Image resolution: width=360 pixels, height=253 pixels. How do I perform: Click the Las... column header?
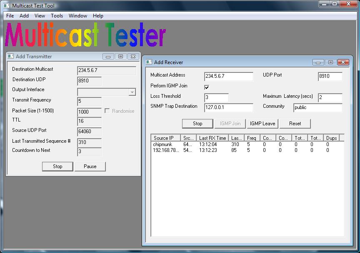click(237, 138)
